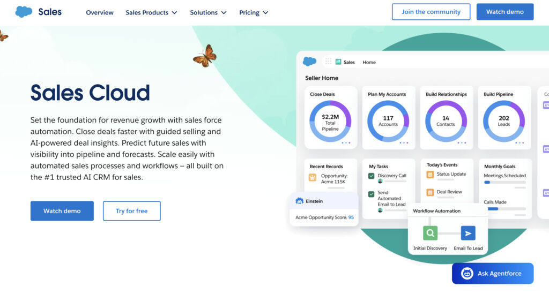The image size is (549, 294).
Task: Click the 14 Contacts donut chart
Action: tap(446, 122)
